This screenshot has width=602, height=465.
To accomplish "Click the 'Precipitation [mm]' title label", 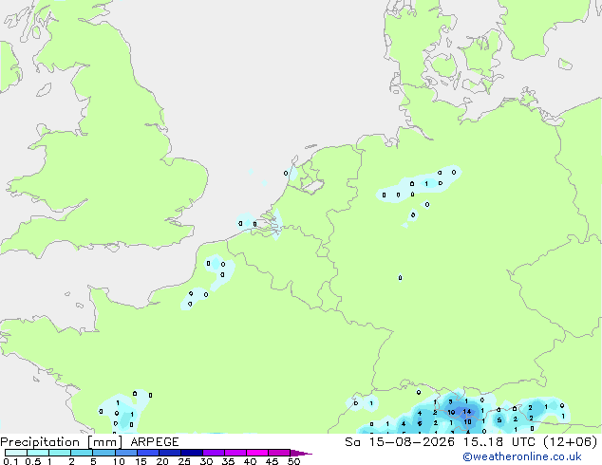I will point(61,442).
